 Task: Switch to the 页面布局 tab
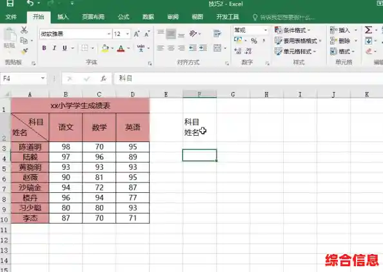(93, 17)
